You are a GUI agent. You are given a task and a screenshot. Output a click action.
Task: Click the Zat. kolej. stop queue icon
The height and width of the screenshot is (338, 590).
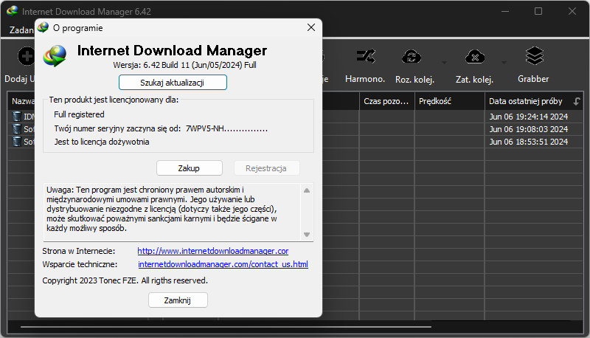tap(475, 57)
